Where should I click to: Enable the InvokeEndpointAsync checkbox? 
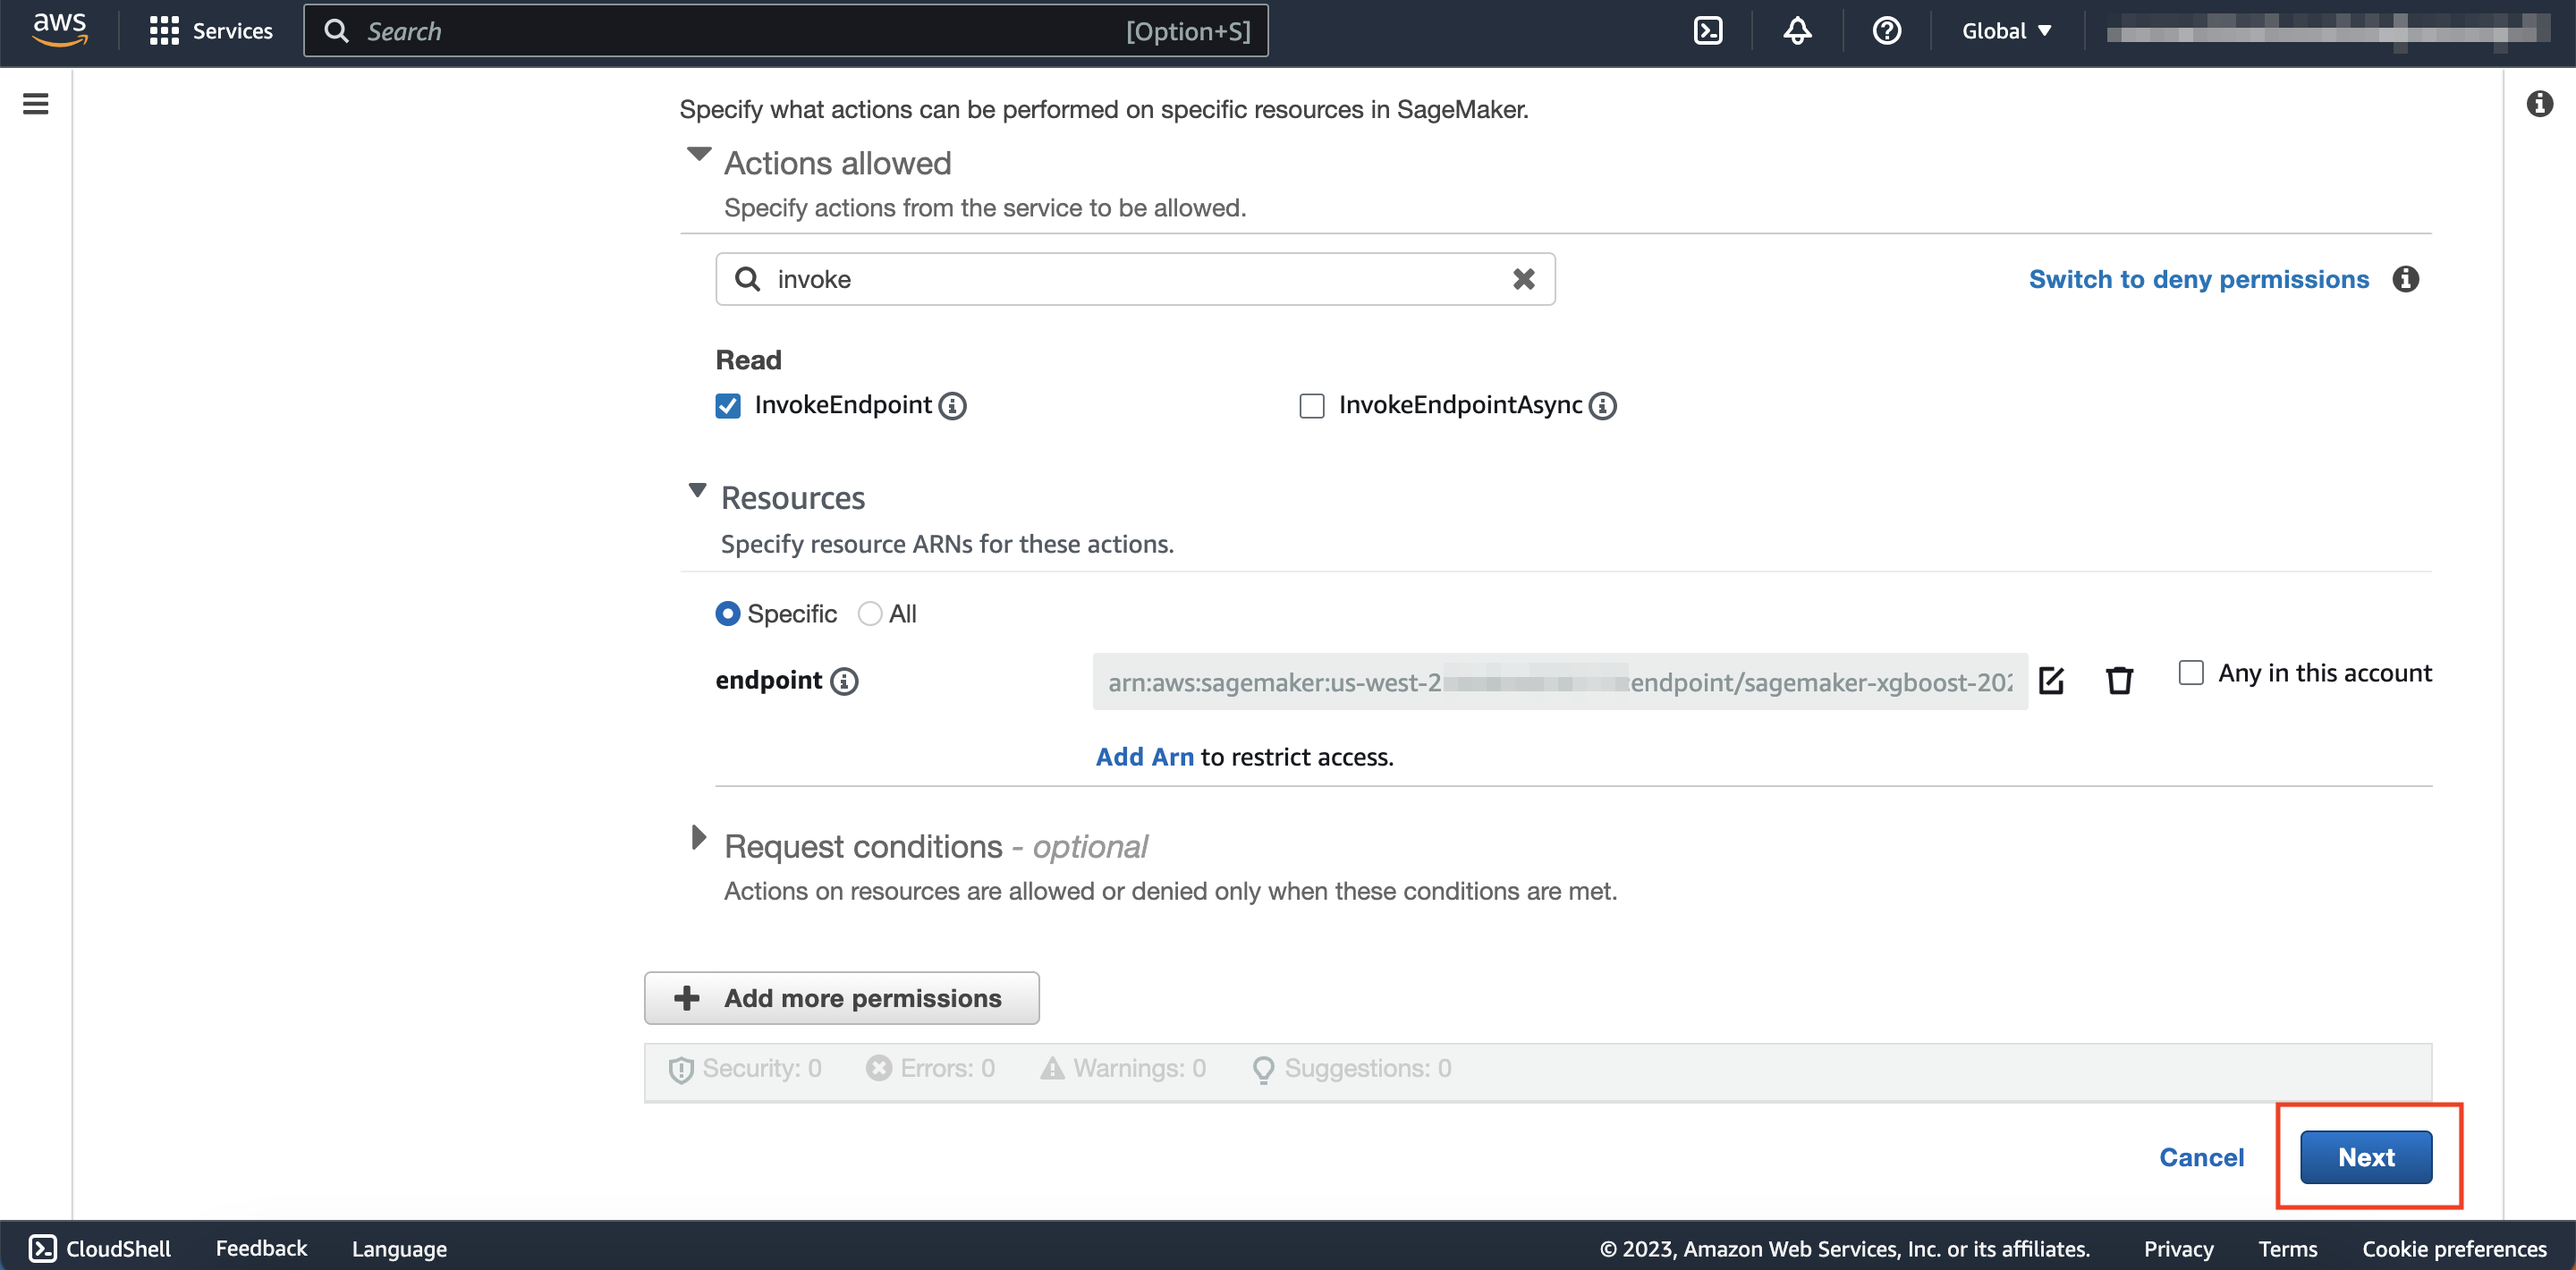coord(1311,406)
